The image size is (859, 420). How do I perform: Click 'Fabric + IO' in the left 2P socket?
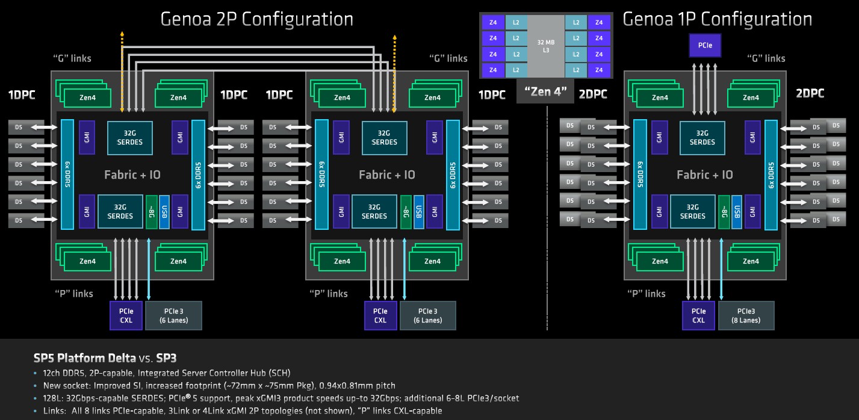pos(132,175)
